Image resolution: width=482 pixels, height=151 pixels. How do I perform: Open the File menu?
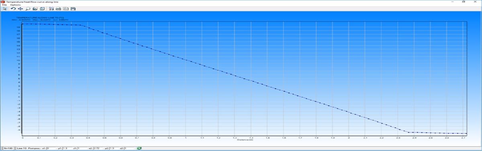[4, 5]
